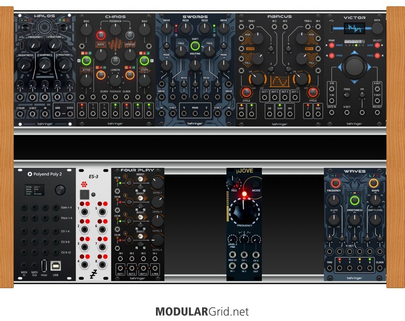
Task: Click the Chaos SPREAD knob
Action: coord(130,55)
